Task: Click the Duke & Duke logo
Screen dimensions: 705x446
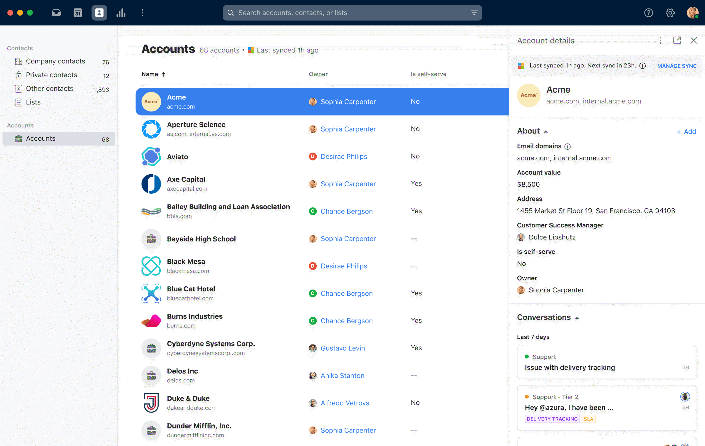Action: [151, 403]
